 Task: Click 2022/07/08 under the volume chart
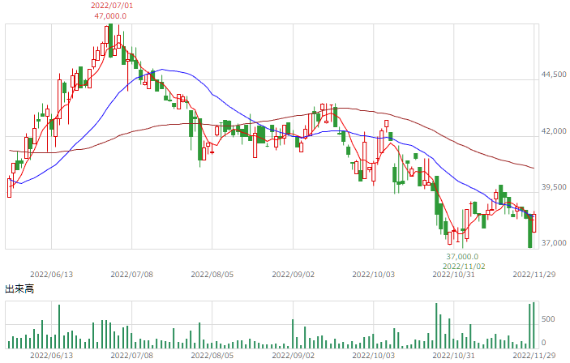click(131, 356)
